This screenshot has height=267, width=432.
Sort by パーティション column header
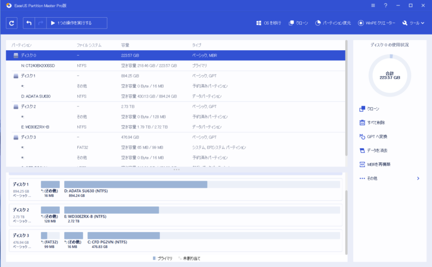pos(22,45)
